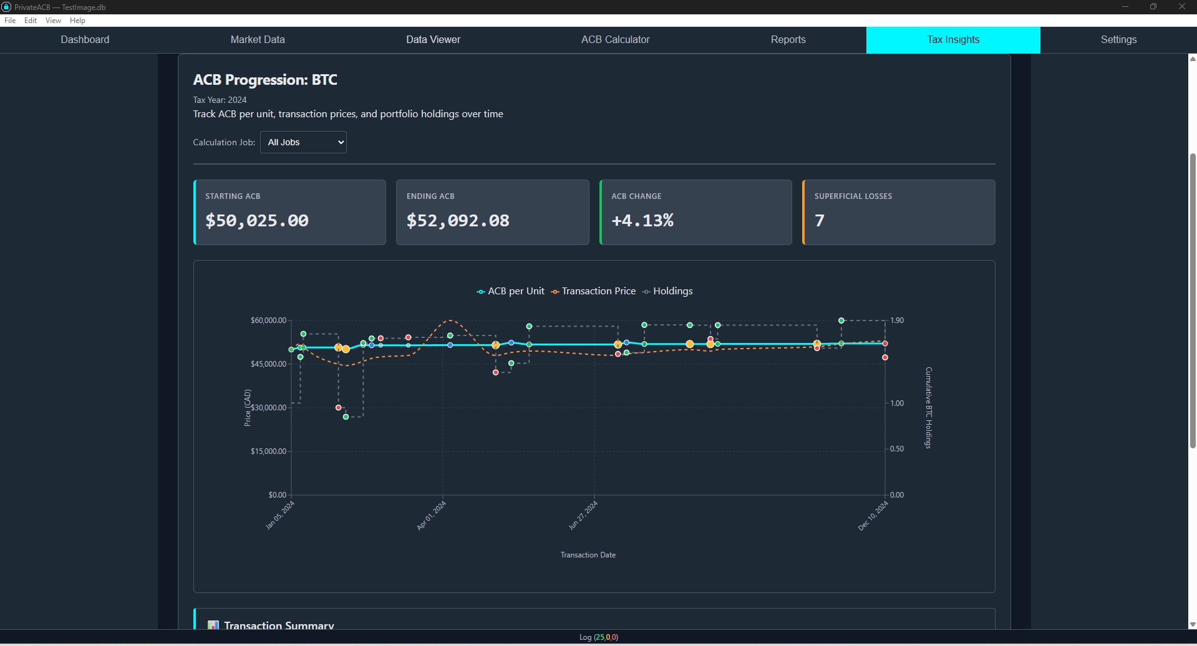Screen dimensions: 1197x646
Task: Click the scroll-up arrow at the top right
Action: 1192,59
